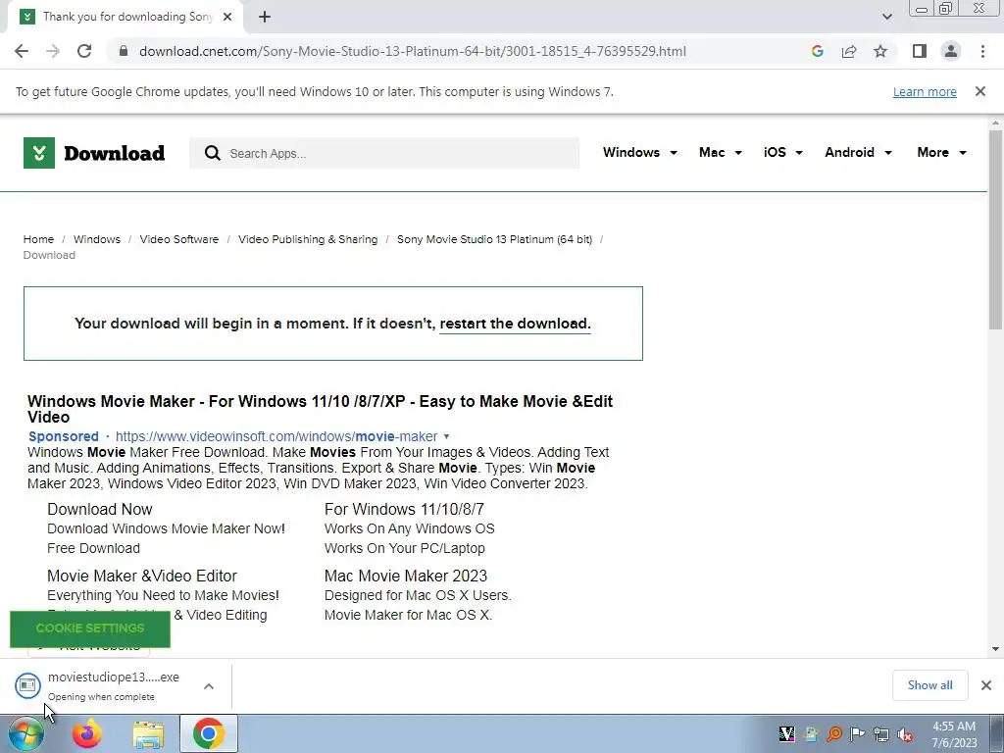Open Action Center flag icon
This screenshot has height=753, width=1004.
(x=857, y=733)
